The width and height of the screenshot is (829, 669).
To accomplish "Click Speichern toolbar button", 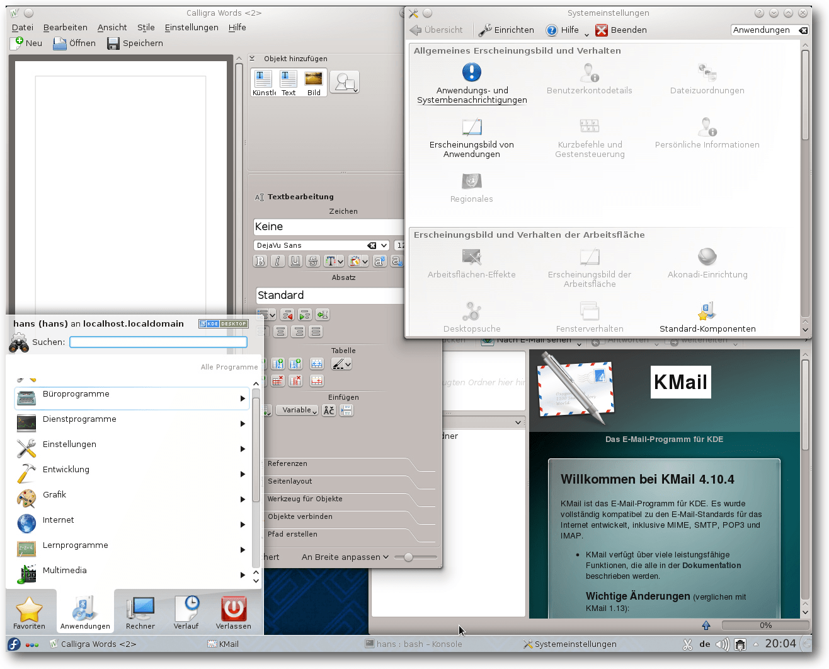I will (x=135, y=43).
